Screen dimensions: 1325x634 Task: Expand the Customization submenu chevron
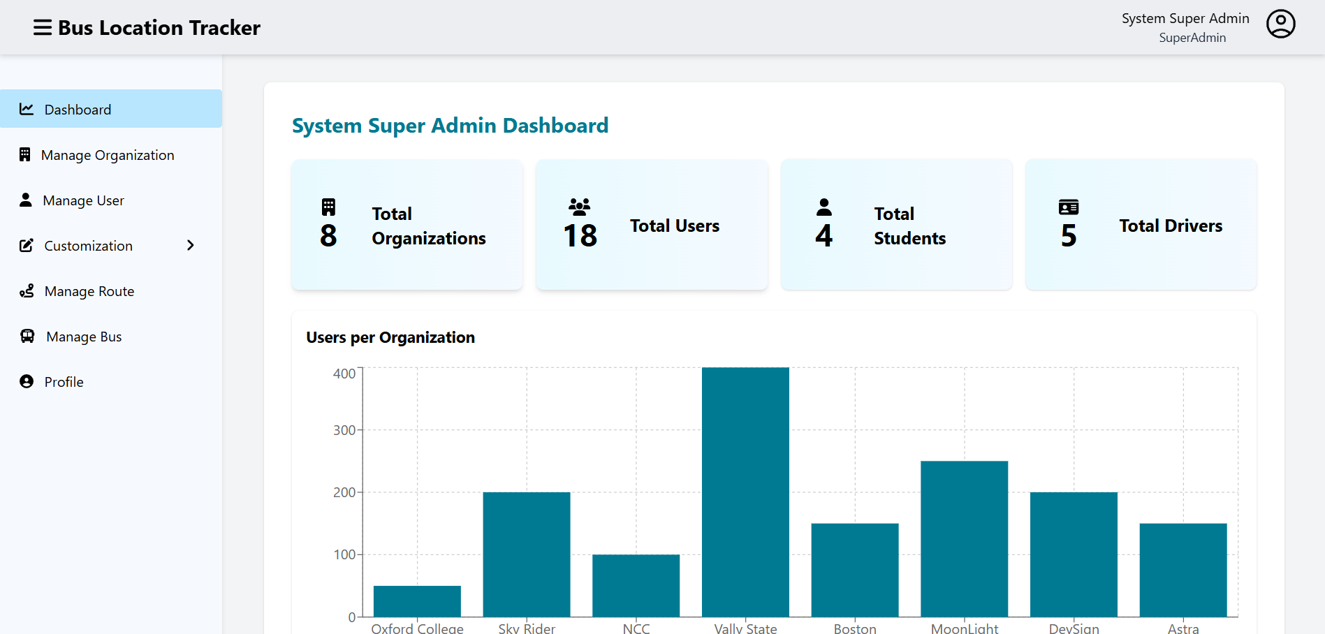(190, 246)
